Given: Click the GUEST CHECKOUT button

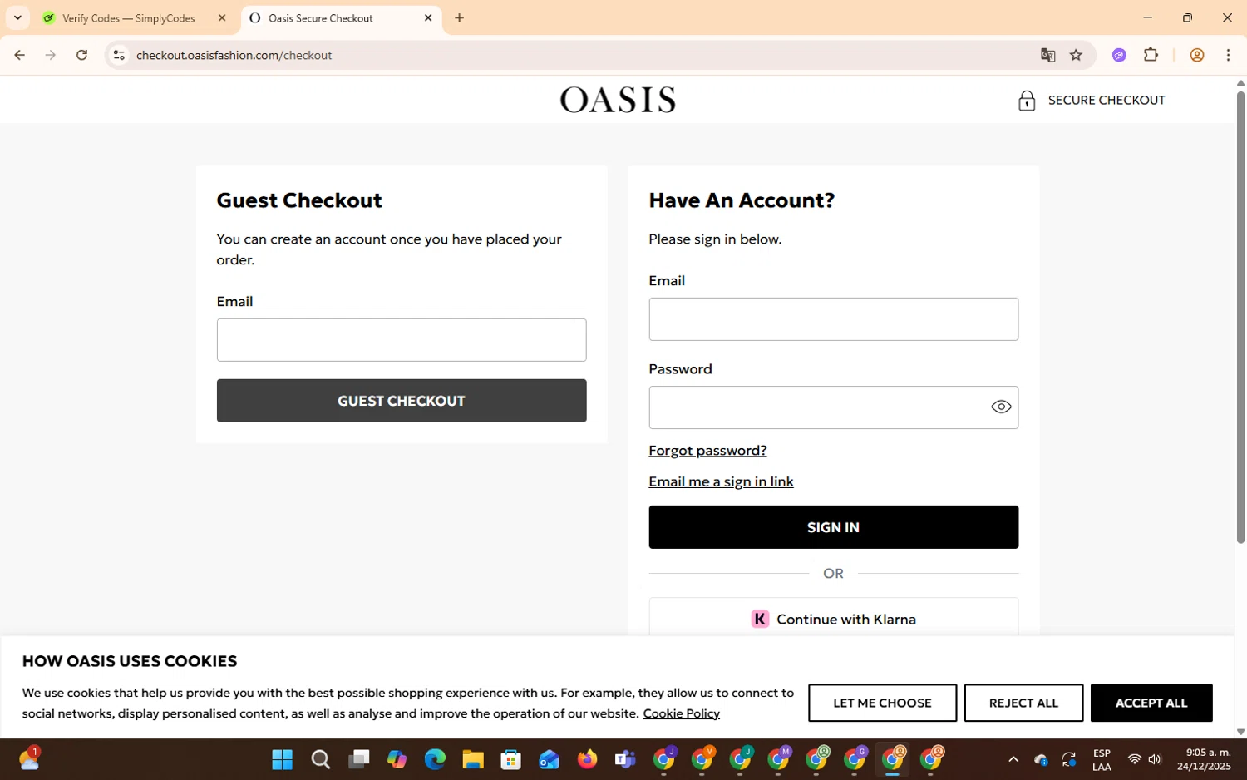Looking at the screenshot, I should tap(402, 401).
